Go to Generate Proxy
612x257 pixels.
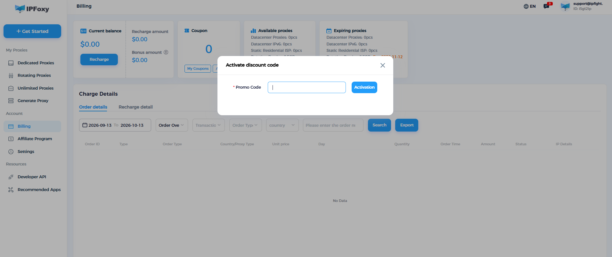(32, 101)
